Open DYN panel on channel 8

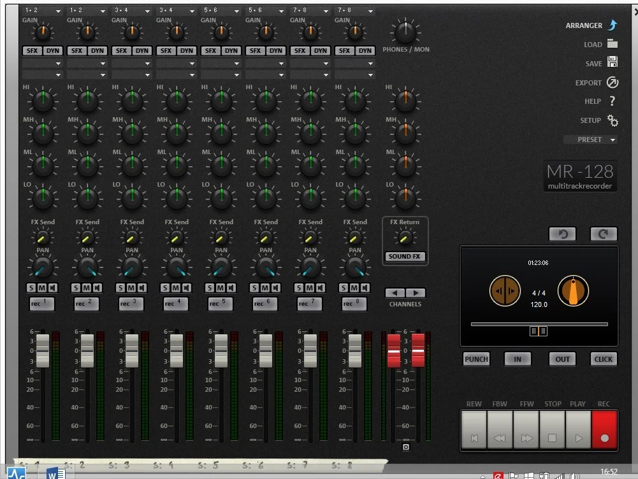pyautogui.click(x=365, y=51)
